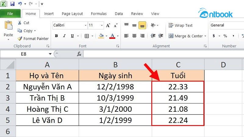Decrease indent in cell
This screenshot has height=137, width=244.
153,36
